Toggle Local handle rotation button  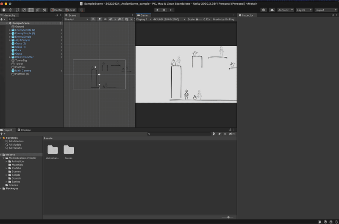(70, 10)
